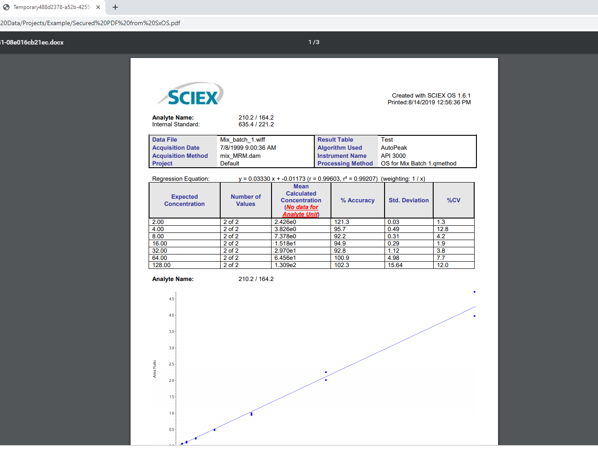This screenshot has height=455, width=598.
Task: Click the Acquisition Date label
Action: (176, 147)
